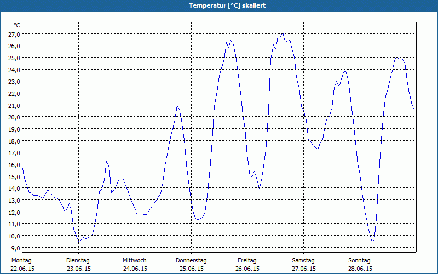Screen dimensions: 438x274
Task: Select the 25.06.15 date label
Action: point(191,269)
